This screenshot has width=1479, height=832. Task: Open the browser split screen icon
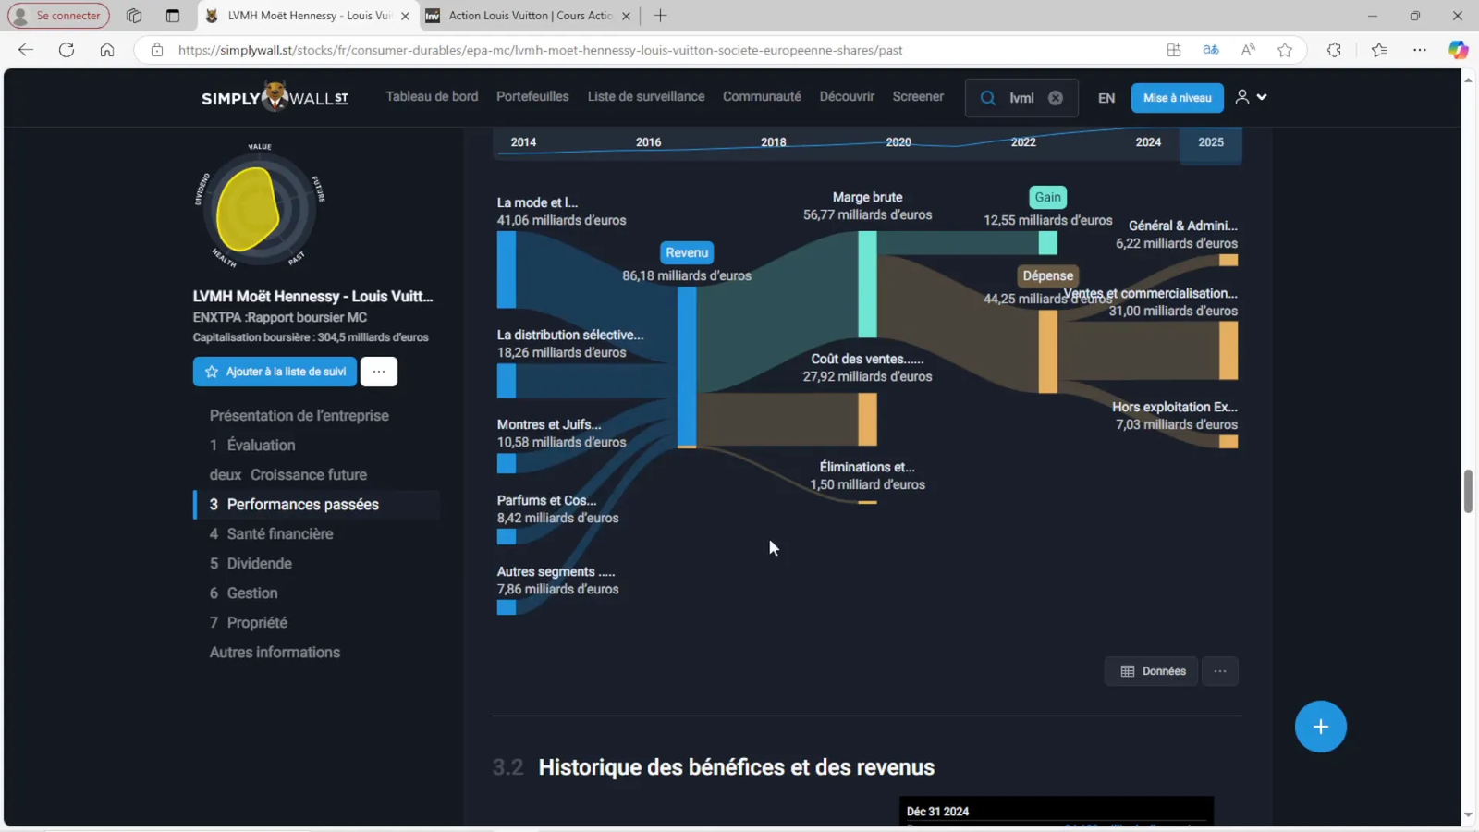[1174, 50]
